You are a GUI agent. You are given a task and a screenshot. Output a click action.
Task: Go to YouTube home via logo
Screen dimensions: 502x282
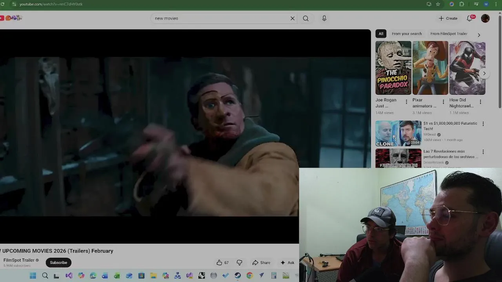click(11, 18)
